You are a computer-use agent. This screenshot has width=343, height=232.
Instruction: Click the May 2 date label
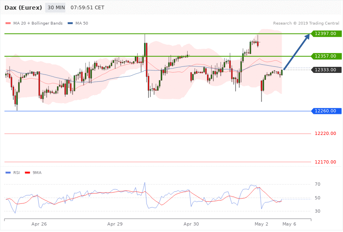pos(261,224)
